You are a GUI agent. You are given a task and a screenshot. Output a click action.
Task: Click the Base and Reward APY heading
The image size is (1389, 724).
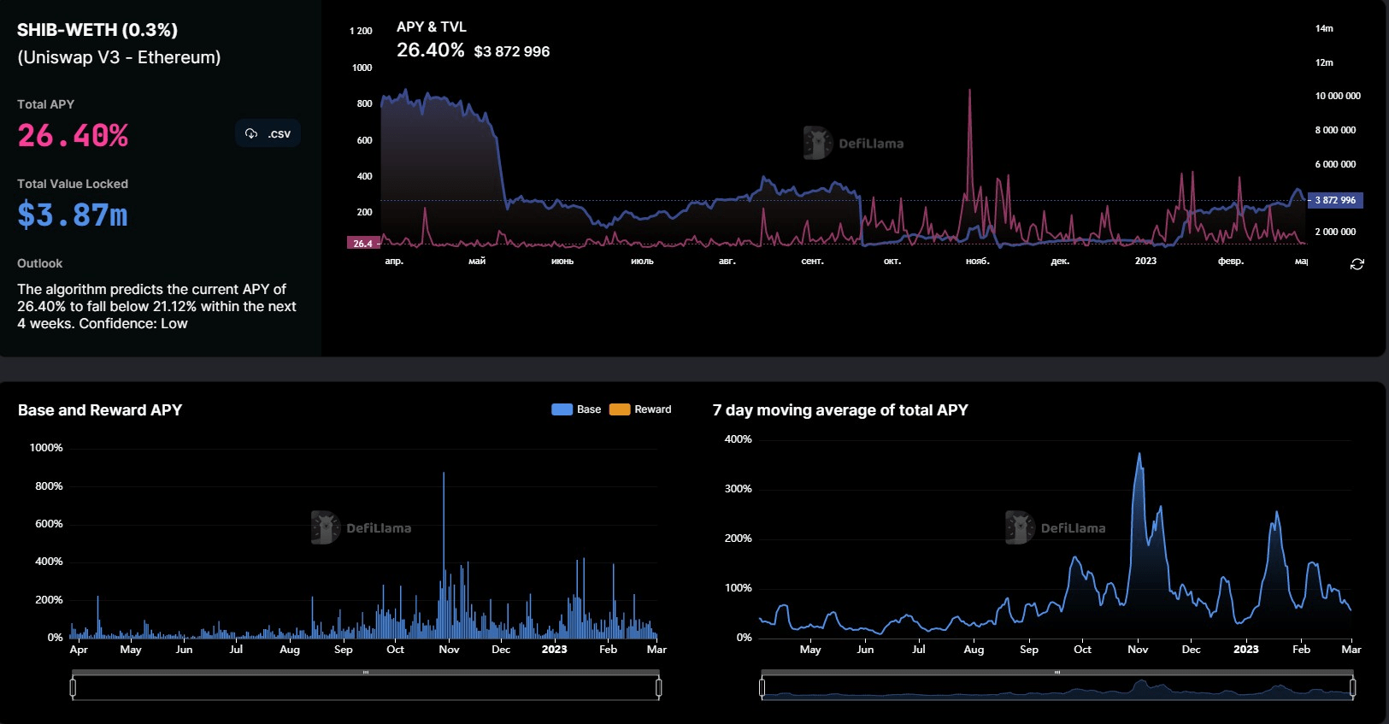pyautogui.click(x=100, y=410)
